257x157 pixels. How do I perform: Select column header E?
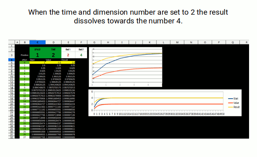68,42
